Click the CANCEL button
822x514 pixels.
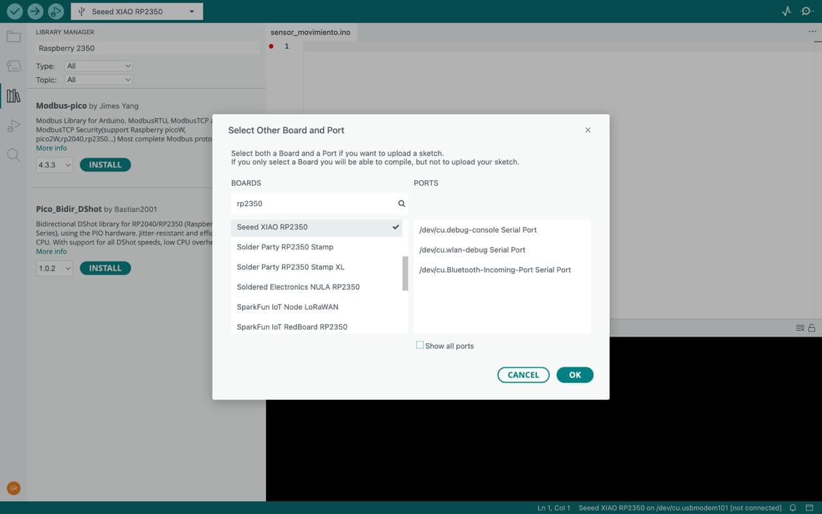(523, 375)
